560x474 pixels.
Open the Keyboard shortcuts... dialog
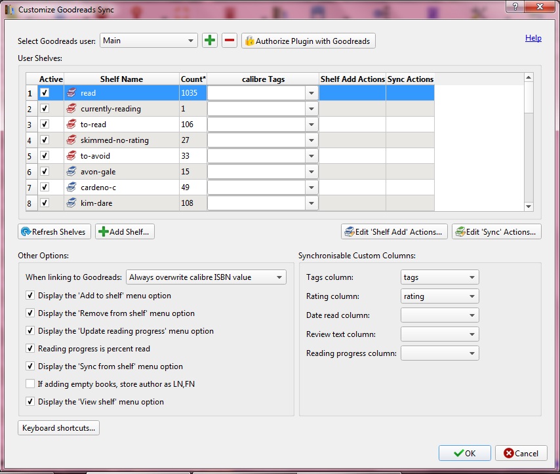coord(58,428)
